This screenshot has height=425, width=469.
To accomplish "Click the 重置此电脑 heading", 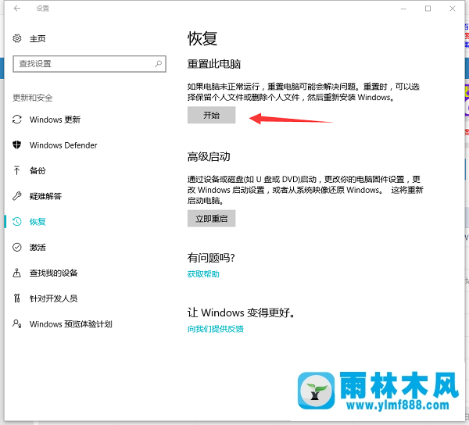I will [x=214, y=64].
